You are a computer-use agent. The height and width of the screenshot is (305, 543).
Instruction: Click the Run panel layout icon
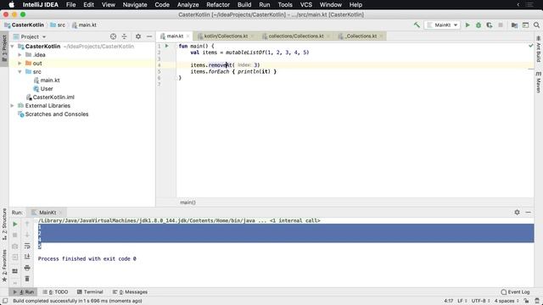click(x=15, y=271)
